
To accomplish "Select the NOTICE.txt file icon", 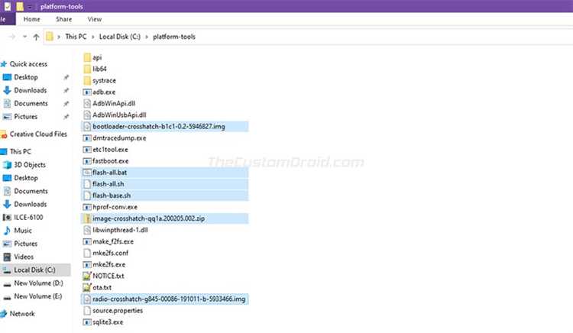I will tap(86, 275).
